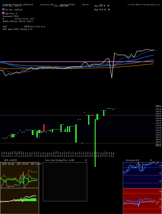
Task: Click the MACD values line
Action: [18, 21]
